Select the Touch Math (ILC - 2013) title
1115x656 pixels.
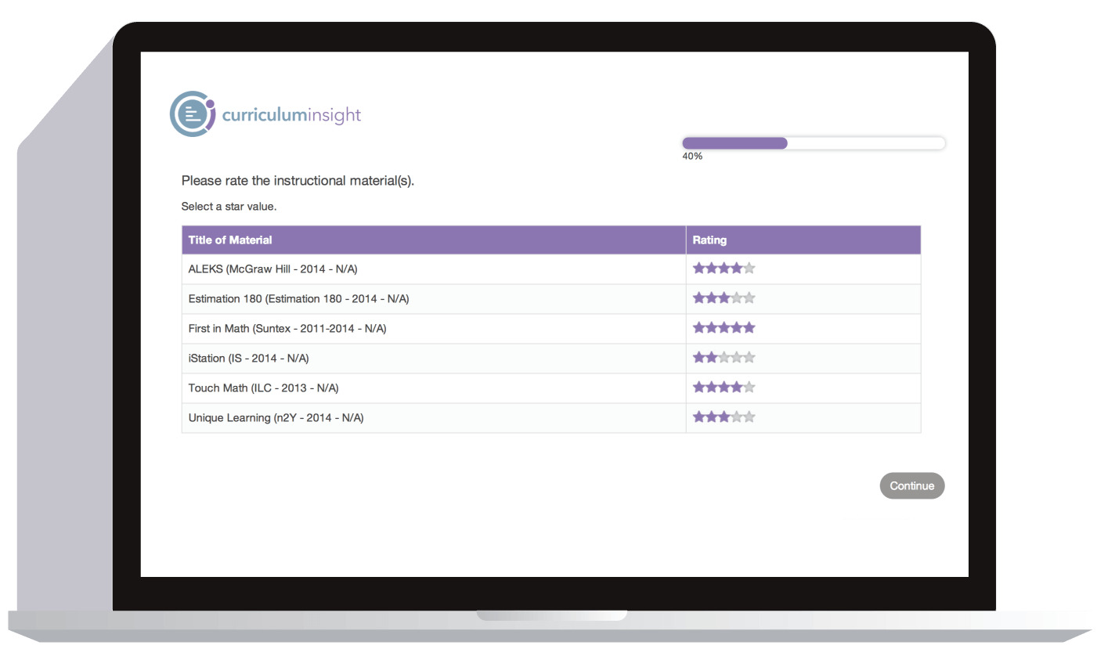click(263, 387)
